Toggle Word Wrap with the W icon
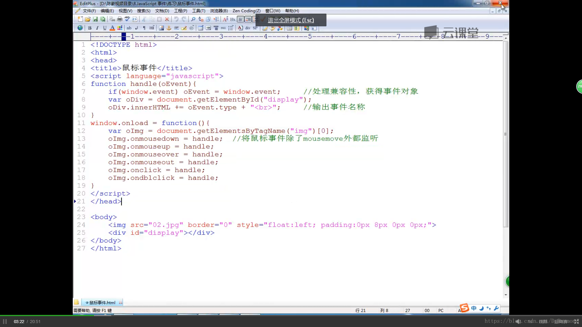 [240, 19]
